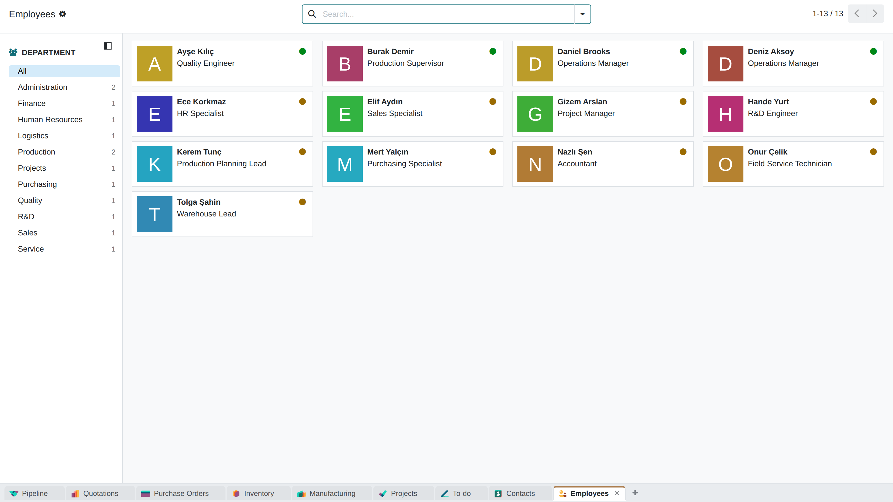Click the search magnifier icon

(312, 14)
